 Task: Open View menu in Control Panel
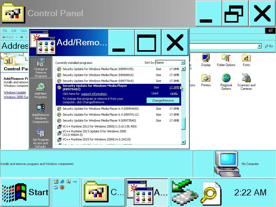coord(24,31)
